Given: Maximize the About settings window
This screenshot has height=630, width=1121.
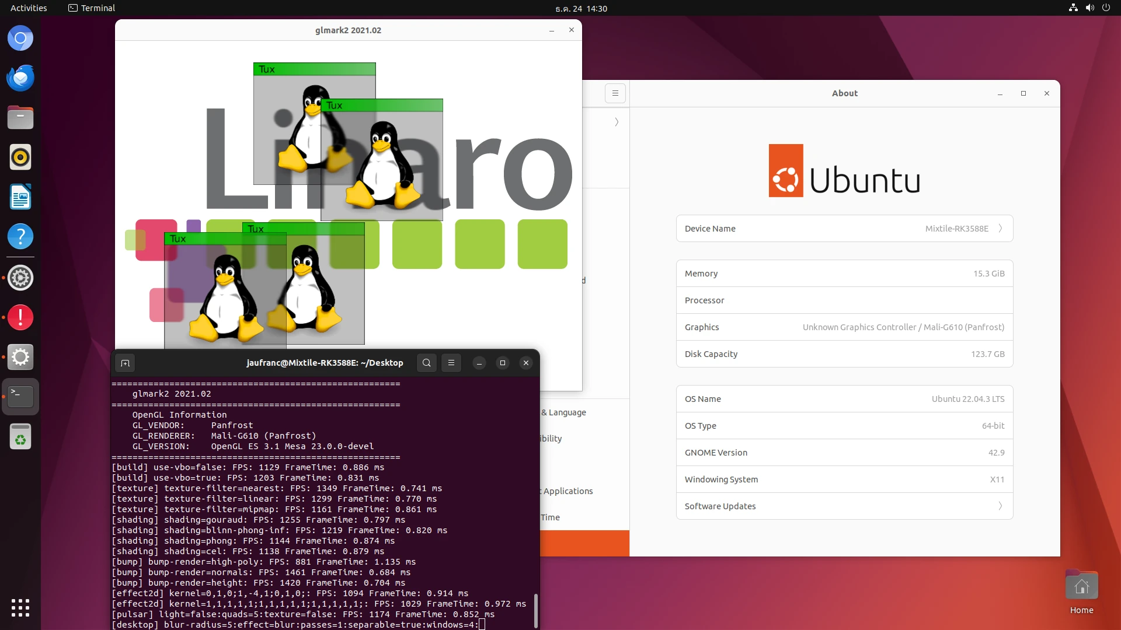Looking at the screenshot, I should pos(1023,93).
